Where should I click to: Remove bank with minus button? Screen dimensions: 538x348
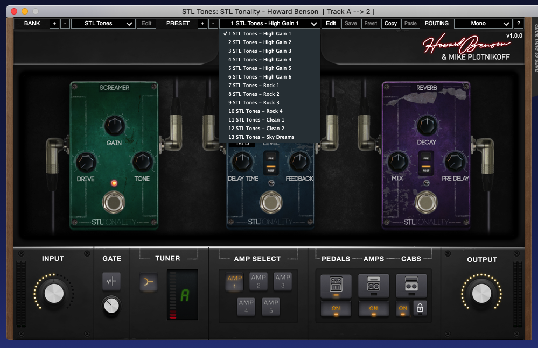[x=65, y=24]
